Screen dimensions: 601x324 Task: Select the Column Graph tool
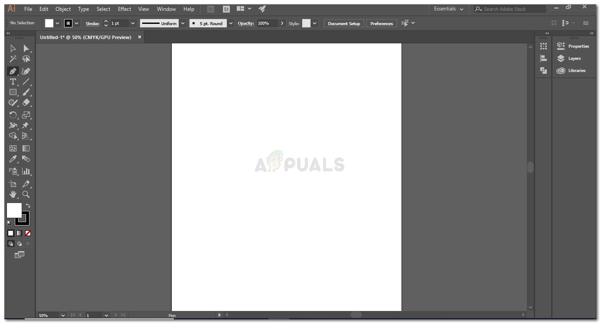26,171
